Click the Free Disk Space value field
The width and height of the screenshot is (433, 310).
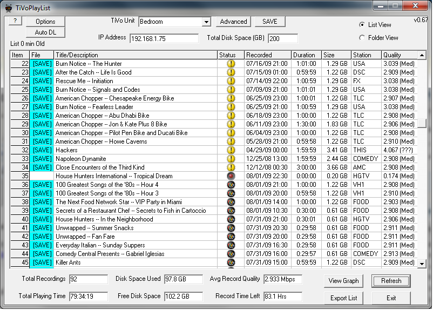click(184, 296)
